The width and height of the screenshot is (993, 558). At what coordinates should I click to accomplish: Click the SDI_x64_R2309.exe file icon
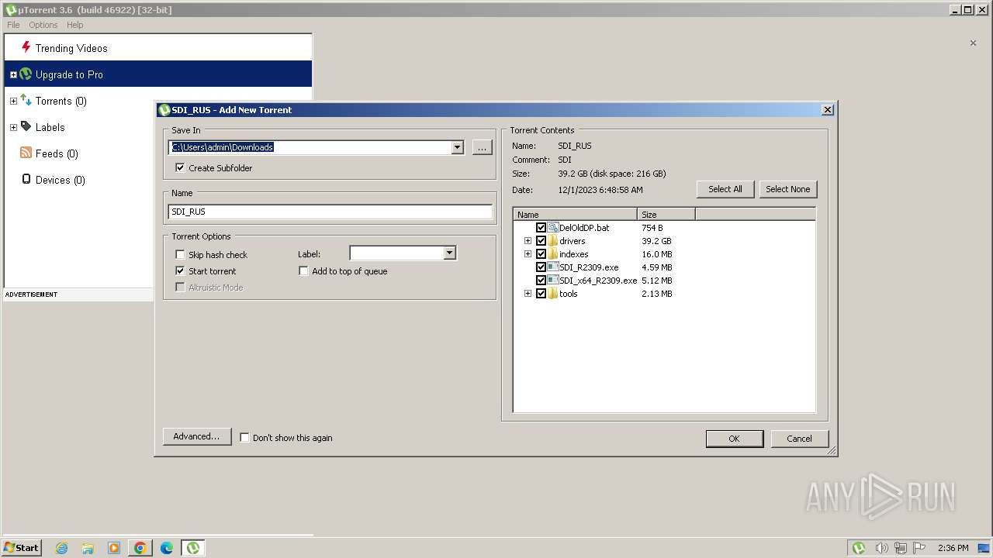pyautogui.click(x=553, y=281)
